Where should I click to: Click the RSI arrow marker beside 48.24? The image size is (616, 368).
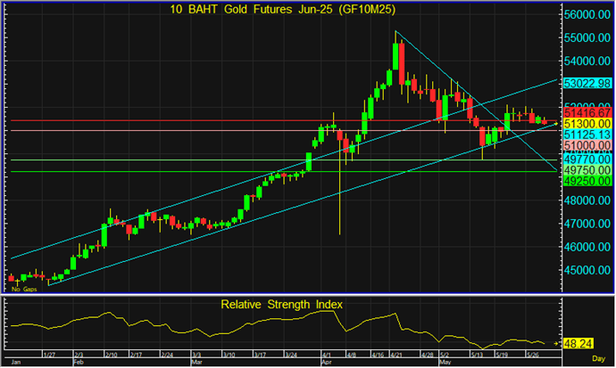(555, 342)
